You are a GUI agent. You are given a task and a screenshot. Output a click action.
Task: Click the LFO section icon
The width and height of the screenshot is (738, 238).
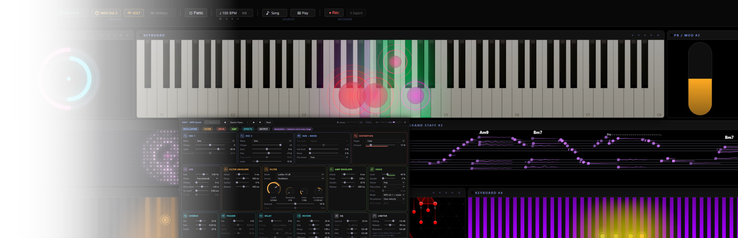pos(185,169)
